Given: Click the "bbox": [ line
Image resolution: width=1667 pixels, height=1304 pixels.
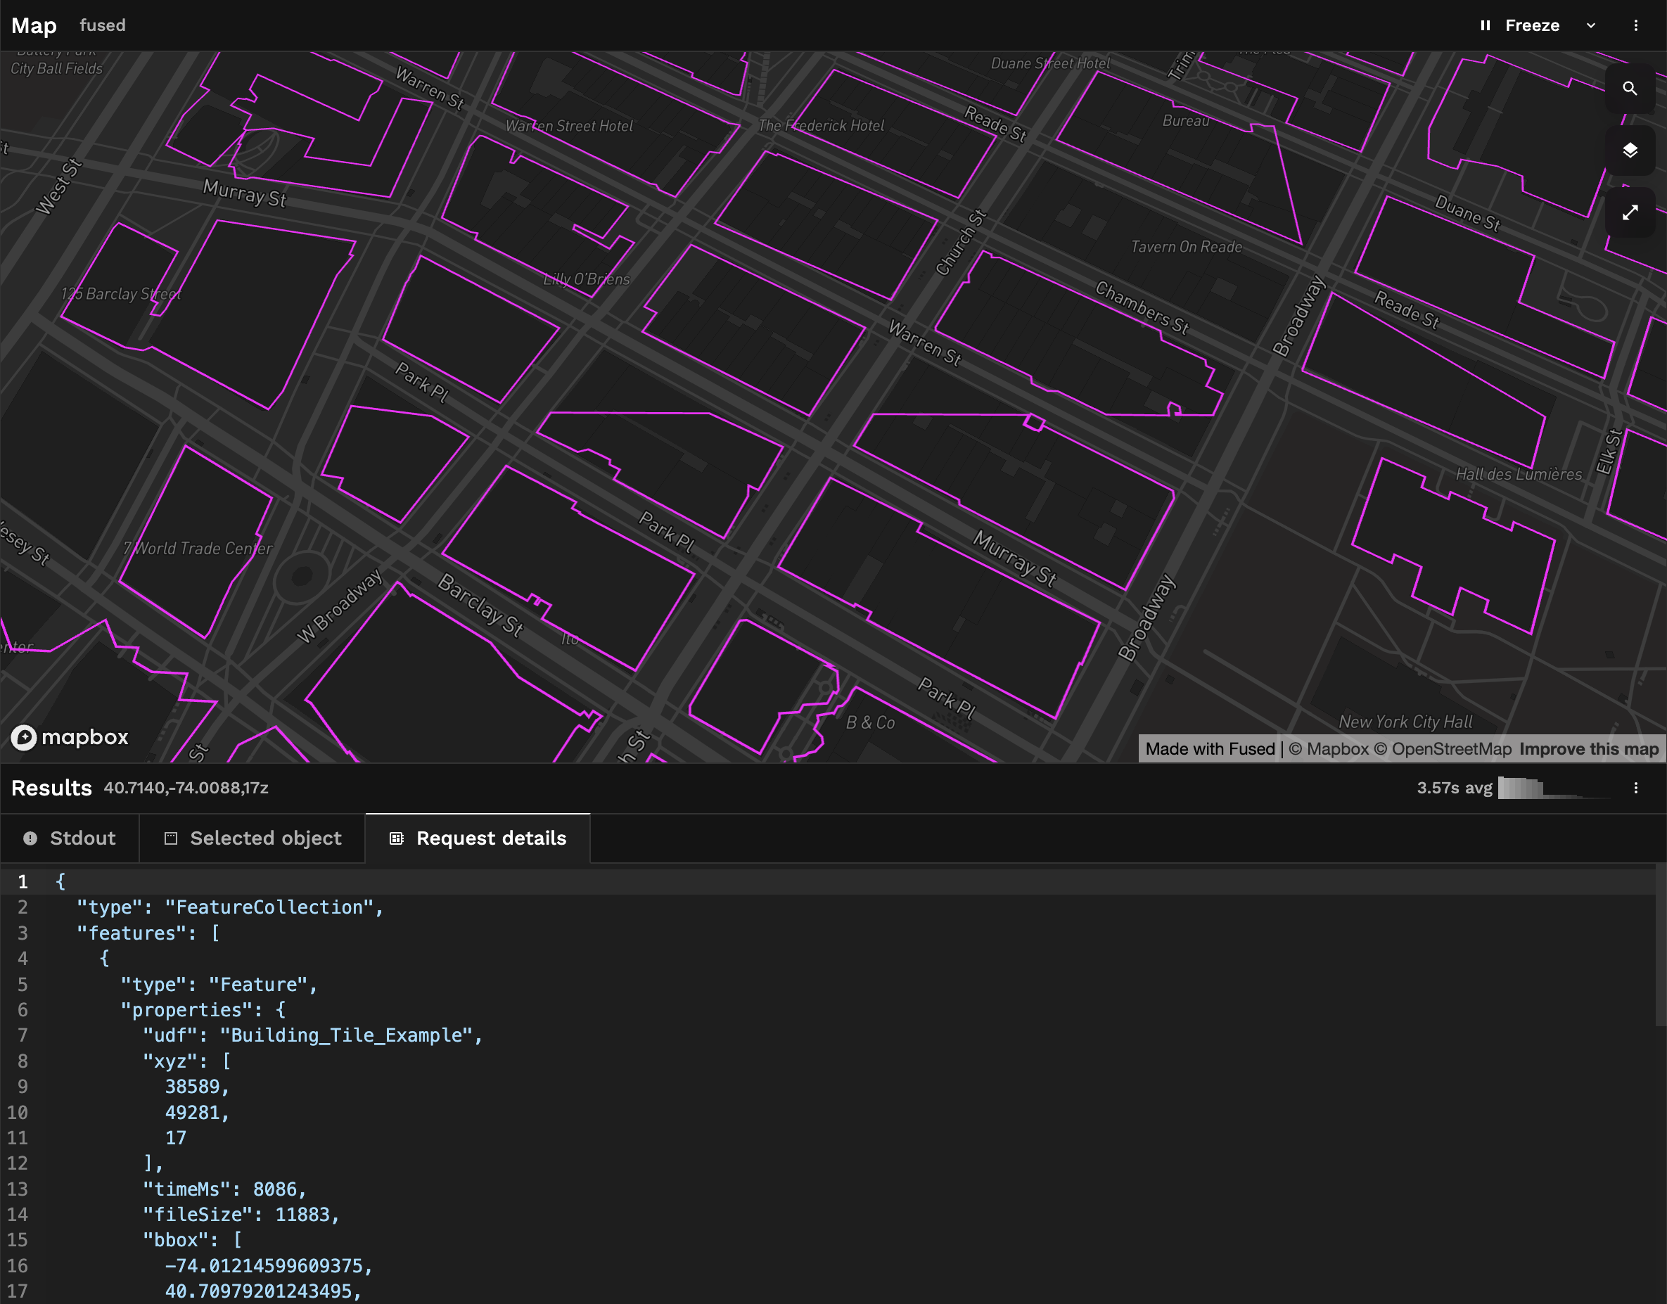Looking at the screenshot, I should (x=192, y=1240).
